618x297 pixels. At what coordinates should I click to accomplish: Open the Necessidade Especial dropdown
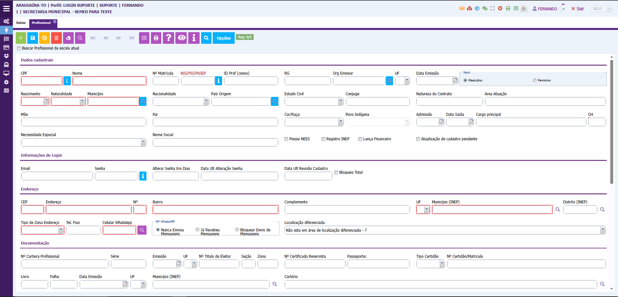143,142
